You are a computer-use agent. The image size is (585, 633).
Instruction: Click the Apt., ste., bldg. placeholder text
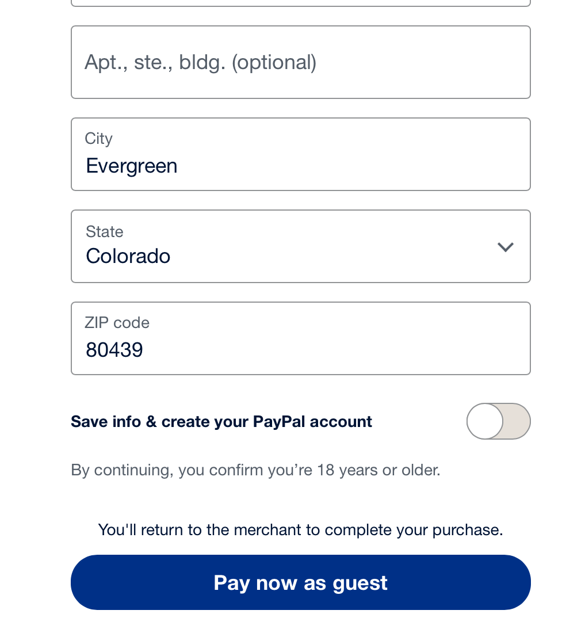[200, 62]
